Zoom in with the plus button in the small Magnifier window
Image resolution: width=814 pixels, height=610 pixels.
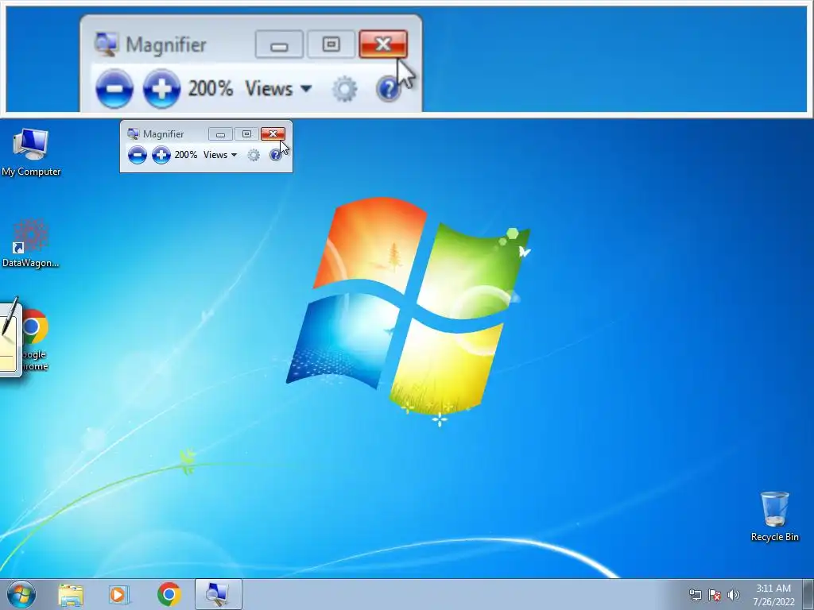(161, 155)
